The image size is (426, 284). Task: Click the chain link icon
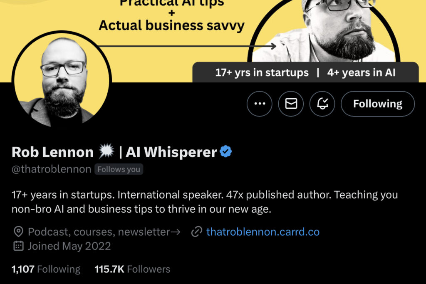click(197, 232)
